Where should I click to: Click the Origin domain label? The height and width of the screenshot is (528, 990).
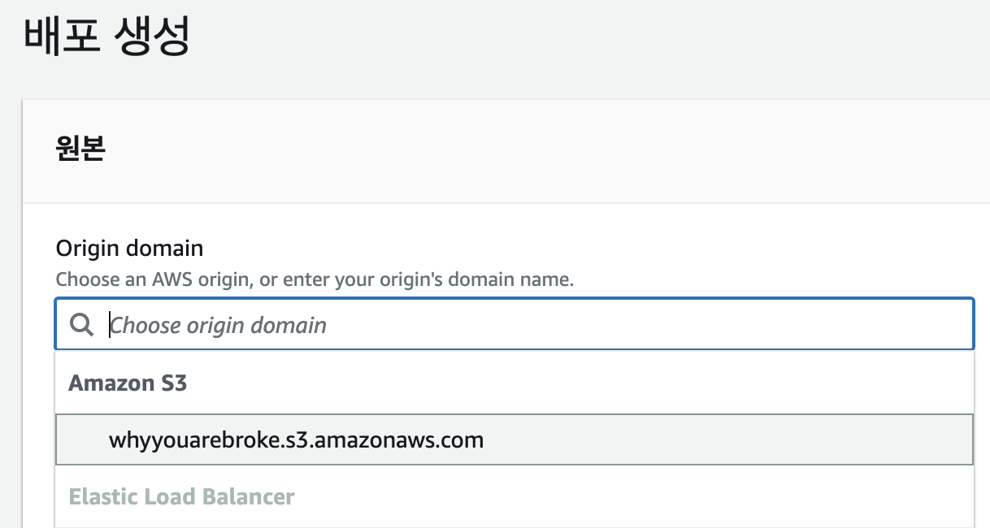pos(129,248)
